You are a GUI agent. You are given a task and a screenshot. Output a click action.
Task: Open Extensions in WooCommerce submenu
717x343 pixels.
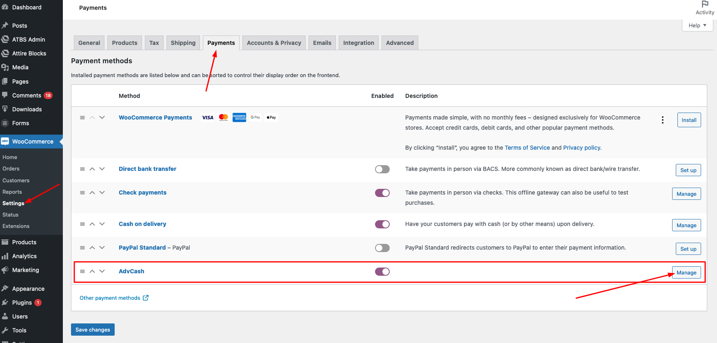(16, 226)
